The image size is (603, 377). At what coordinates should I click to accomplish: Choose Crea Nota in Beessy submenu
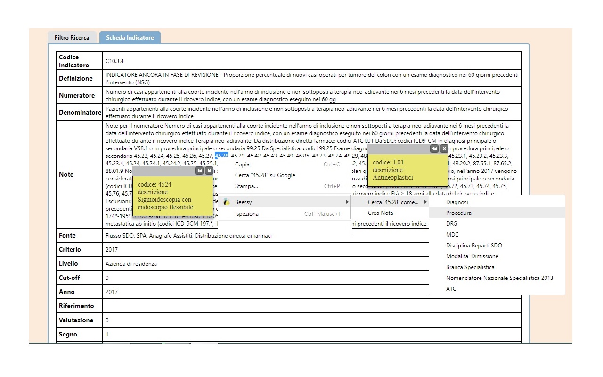(390, 213)
